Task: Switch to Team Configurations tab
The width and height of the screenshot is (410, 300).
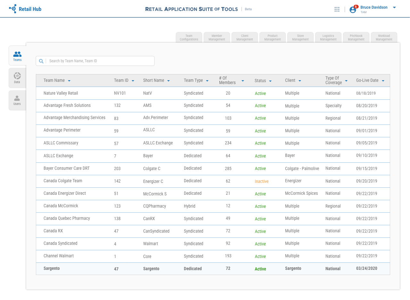Action: (189, 38)
